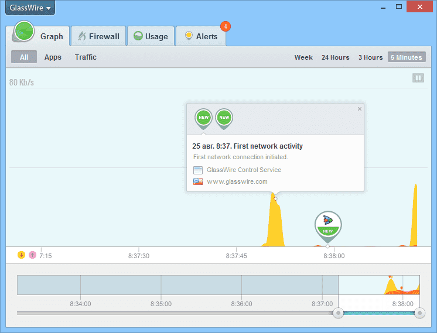Click the pink upload arrow icon
The height and width of the screenshot is (333, 437).
coord(32,255)
